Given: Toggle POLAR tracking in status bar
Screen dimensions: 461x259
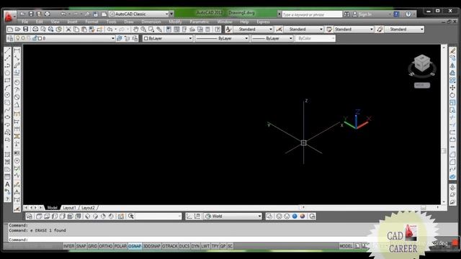Looking at the screenshot, I should tap(120, 246).
